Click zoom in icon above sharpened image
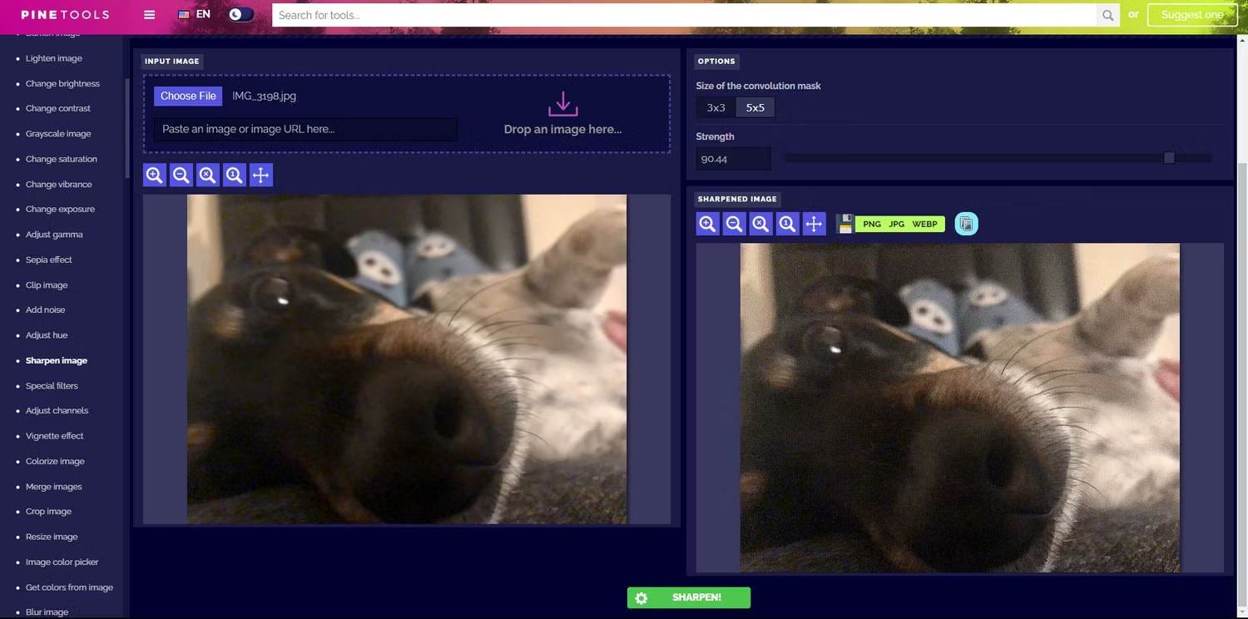1248x619 pixels. [x=708, y=224]
